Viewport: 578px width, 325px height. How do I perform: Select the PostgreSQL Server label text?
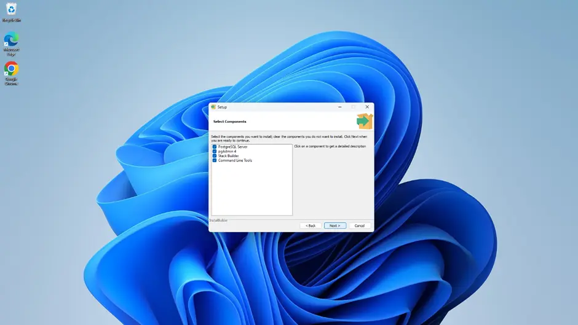(232, 147)
